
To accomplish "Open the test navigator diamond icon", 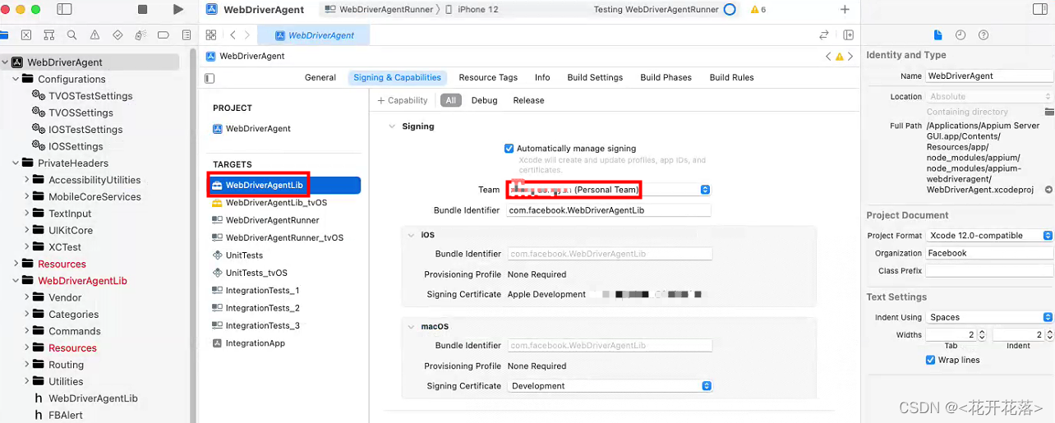I will coord(117,35).
